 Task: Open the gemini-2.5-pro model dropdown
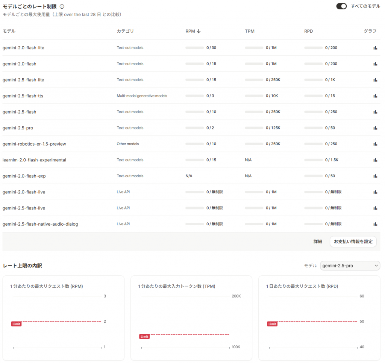pos(350,266)
